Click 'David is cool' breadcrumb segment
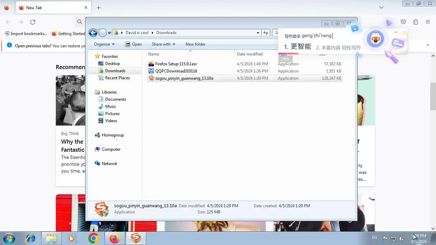The height and width of the screenshot is (245, 436). click(137, 33)
